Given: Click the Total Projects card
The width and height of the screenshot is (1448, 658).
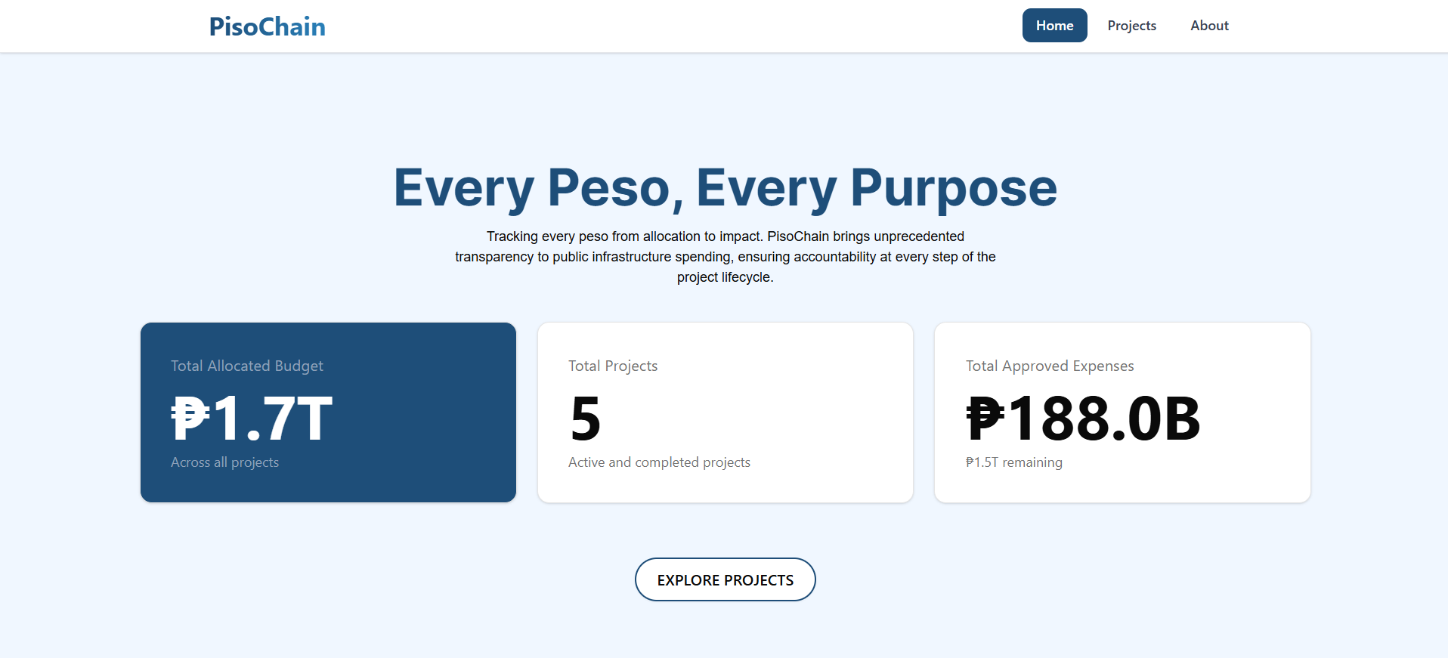Looking at the screenshot, I should [725, 412].
